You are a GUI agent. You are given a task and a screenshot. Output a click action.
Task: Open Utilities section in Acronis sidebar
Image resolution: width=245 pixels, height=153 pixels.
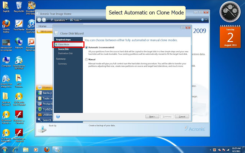44,115
